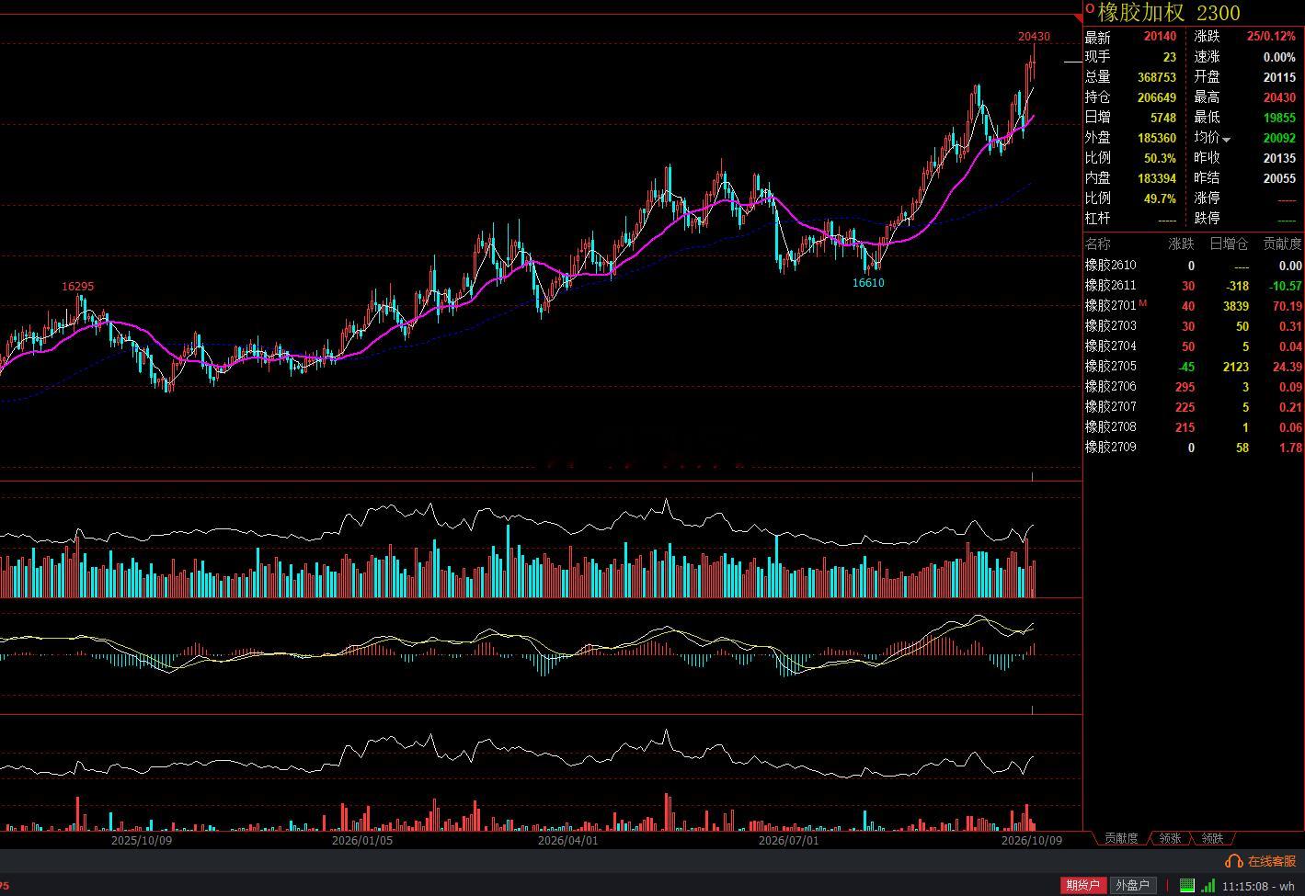Select the 橡胶2703 contract row

(1194, 326)
